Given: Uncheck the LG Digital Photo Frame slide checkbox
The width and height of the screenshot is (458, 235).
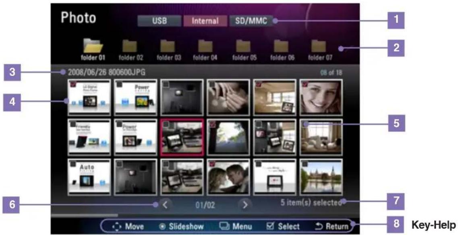Looking at the screenshot, I should [73, 84].
